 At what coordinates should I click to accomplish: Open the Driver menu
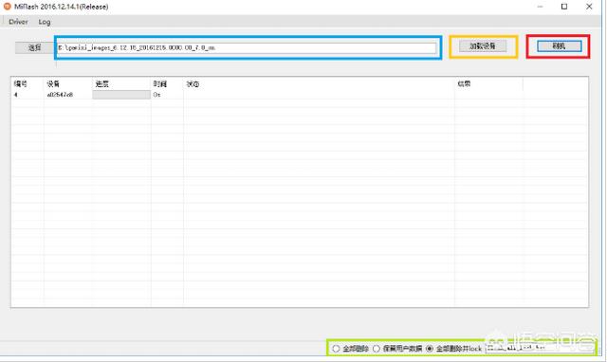(x=18, y=22)
